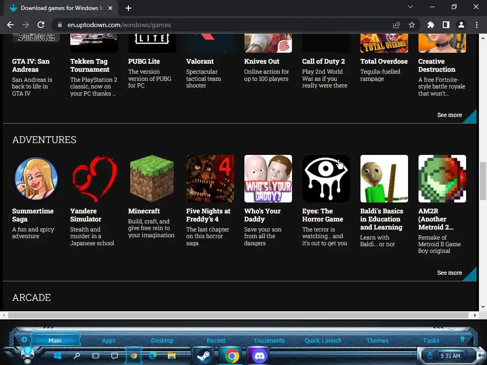Screen dimensions: 487x365
Task: Open the Quick Launch tab
Action: [323, 340]
